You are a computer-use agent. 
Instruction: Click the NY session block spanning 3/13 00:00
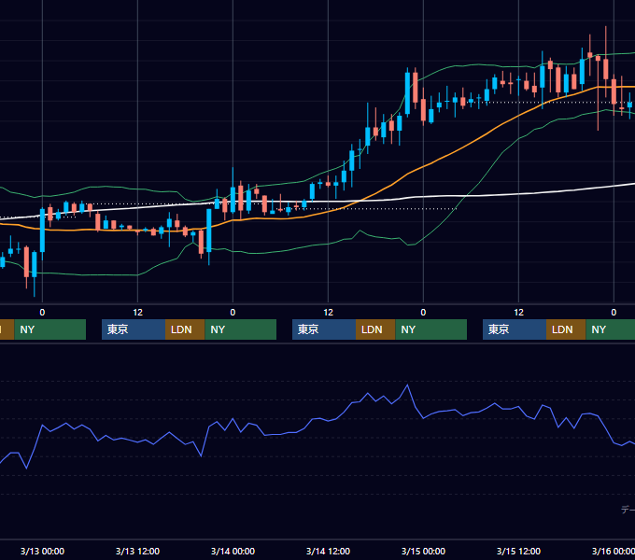pos(50,329)
